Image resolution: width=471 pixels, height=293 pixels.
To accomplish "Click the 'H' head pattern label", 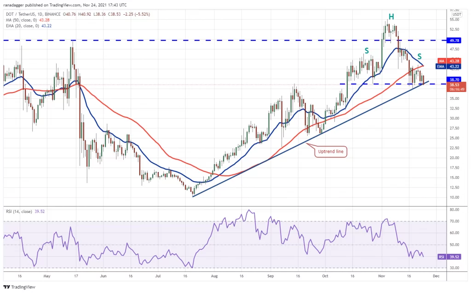I will 391,17.
